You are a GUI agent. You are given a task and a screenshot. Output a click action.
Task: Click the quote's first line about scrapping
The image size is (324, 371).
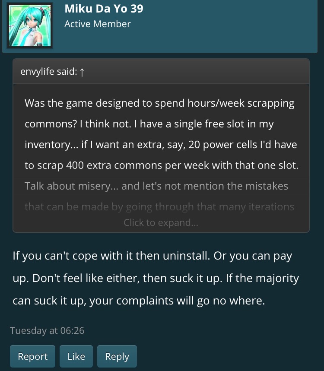(159, 104)
